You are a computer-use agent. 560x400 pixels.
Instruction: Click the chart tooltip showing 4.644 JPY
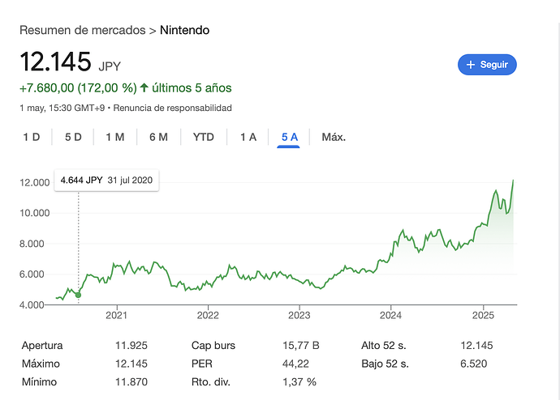[x=106, y=181]
